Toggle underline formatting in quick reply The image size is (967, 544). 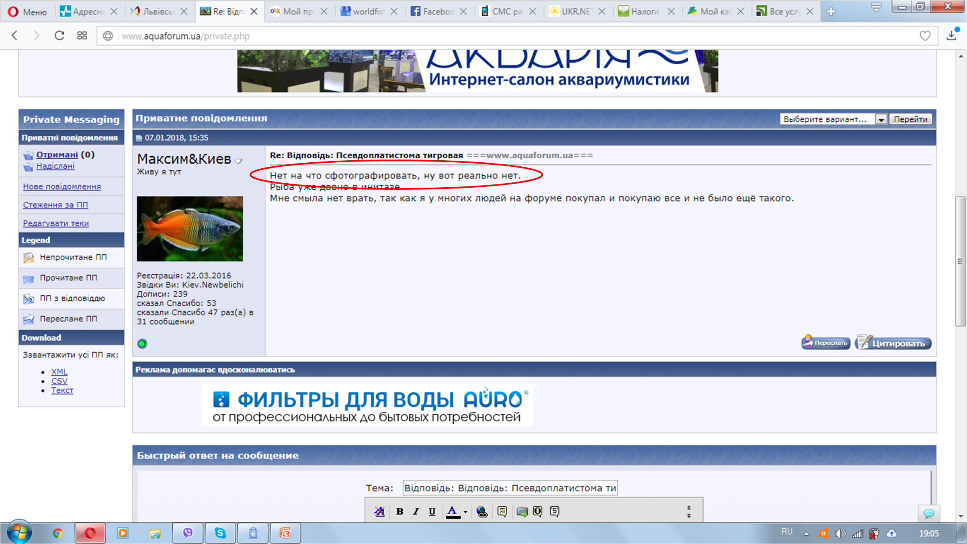click(x=432, y=511)
